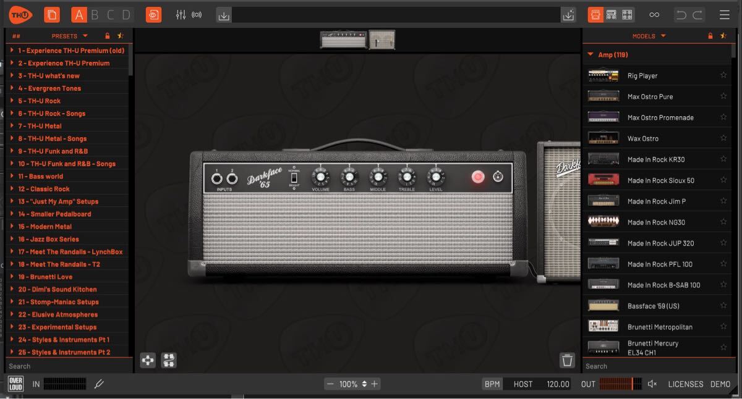Click the Darkface amp head thumbnail in chain

[x=344, y=40]
